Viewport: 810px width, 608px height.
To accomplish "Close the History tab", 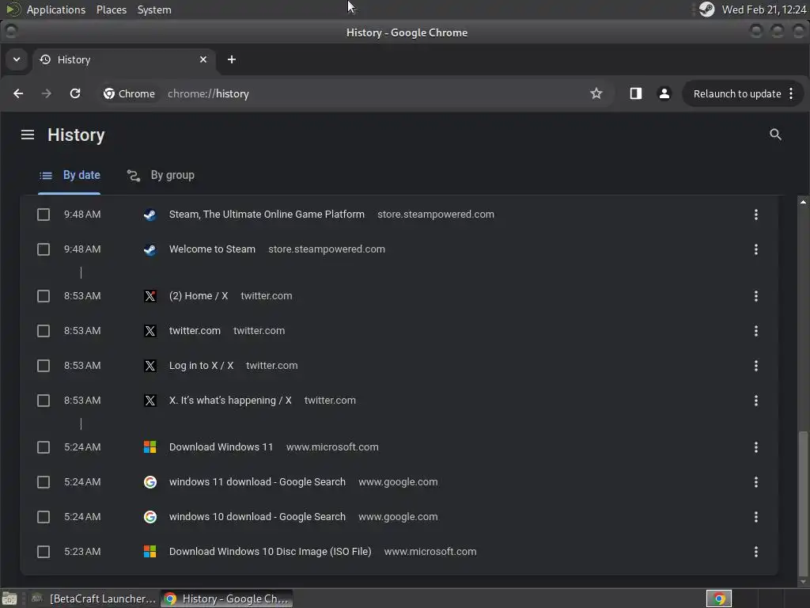I will click(203, 59).
